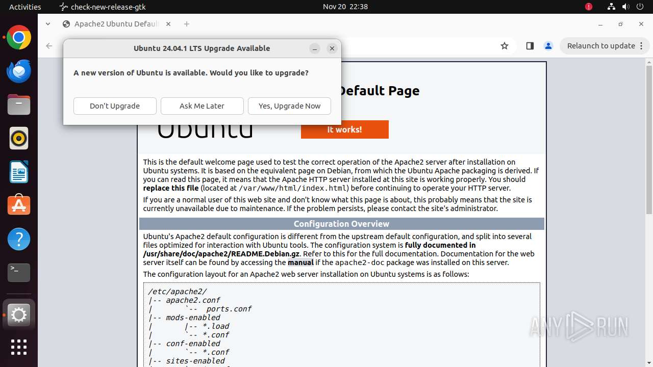Screen dimensions: 653x367
Task: Open the clock and calendar menu
Action: 345,7
